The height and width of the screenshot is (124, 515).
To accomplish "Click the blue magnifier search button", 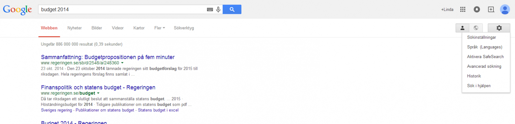I will 232,9.
